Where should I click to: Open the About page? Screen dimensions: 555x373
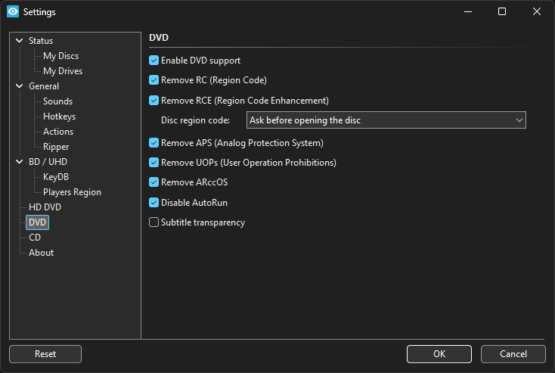[x=41, y=253]
